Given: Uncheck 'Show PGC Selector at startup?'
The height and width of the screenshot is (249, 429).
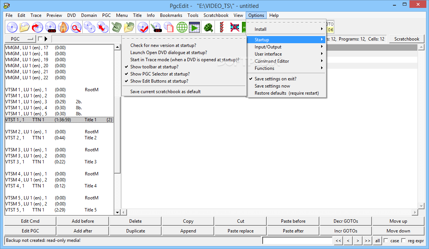Looking at the screenshot, I should pos(160,74).
